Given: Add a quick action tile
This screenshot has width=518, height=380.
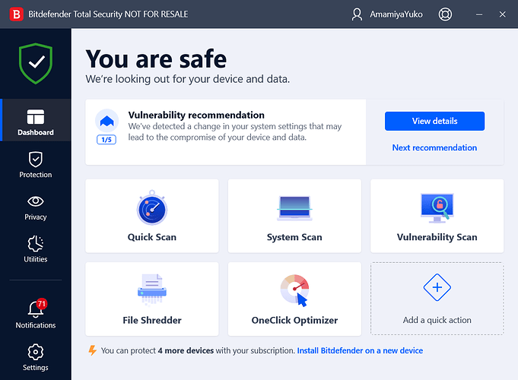Looking at the screenshot, I should pyautogui.click(x=437, y=299).
